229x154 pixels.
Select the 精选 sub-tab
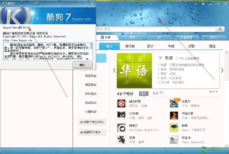[x=212, y=46]
